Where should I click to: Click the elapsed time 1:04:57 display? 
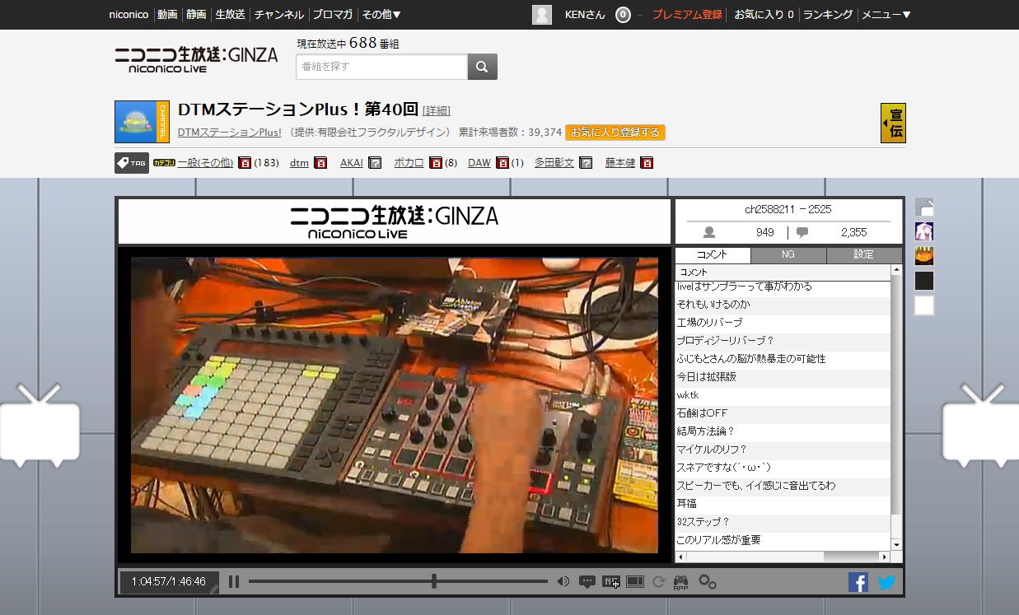click(x=149, y=582)
